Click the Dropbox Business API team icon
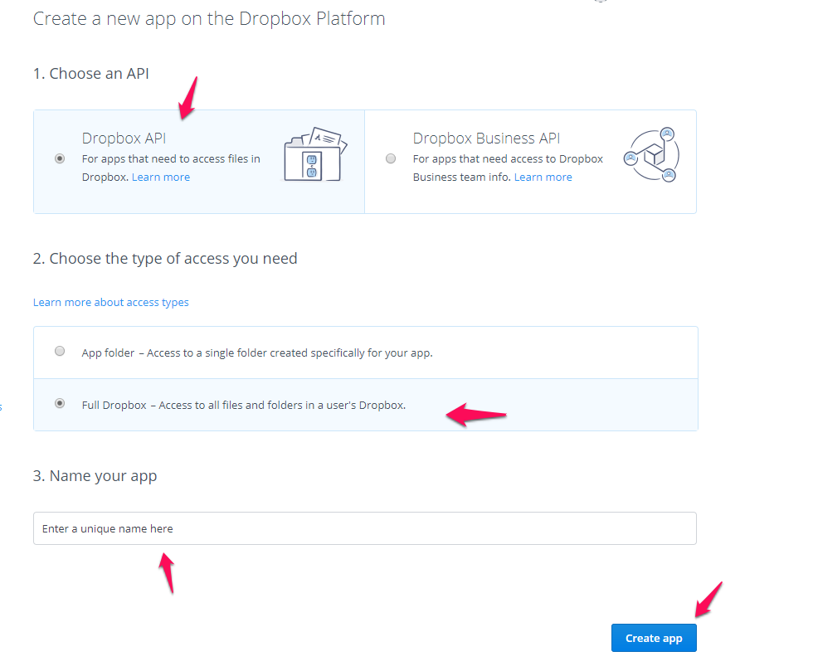The height and width of the screenshot is (671, 813). 652,154
